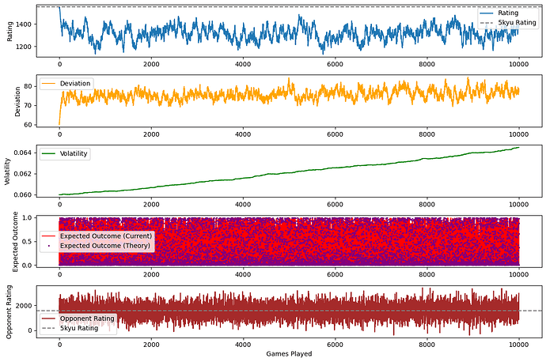
Task: Click the Opponent Rating y-axis label
Action: [x=9, y=311]
